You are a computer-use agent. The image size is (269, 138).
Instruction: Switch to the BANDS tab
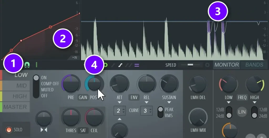click(x=254, y=65)
